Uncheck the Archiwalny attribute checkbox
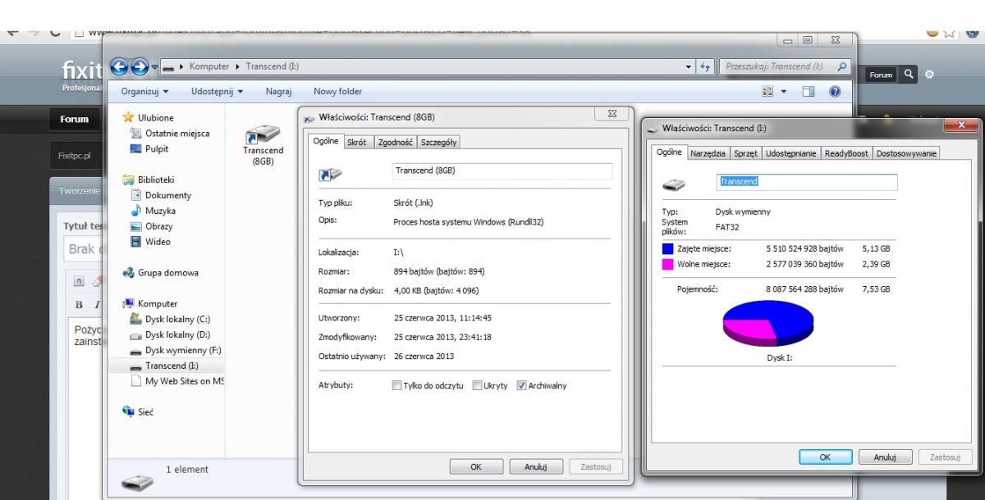The width and height of the screenshot is (985, 500). (x=522, y=385)
